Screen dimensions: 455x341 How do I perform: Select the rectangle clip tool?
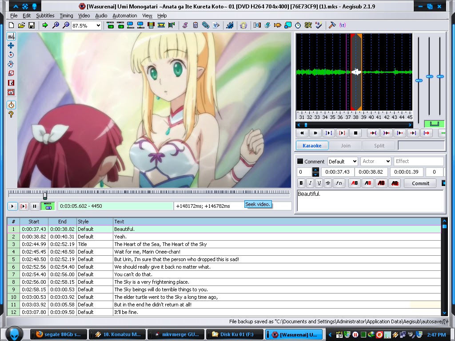click(x=11, y=83)
